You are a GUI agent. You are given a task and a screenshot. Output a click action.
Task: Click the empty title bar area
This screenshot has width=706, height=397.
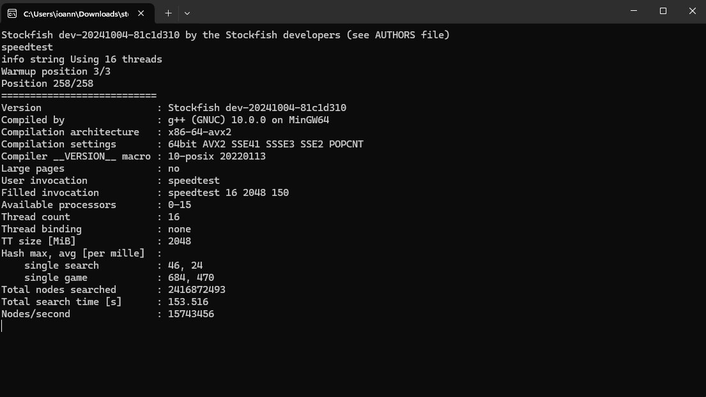pyautogui.click(x=405, y=11)
